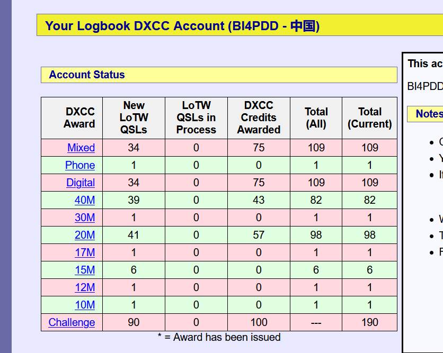This screenshot has width=443, height=353.
Task: Open the 20M band award link
Action: coord(85,235)
